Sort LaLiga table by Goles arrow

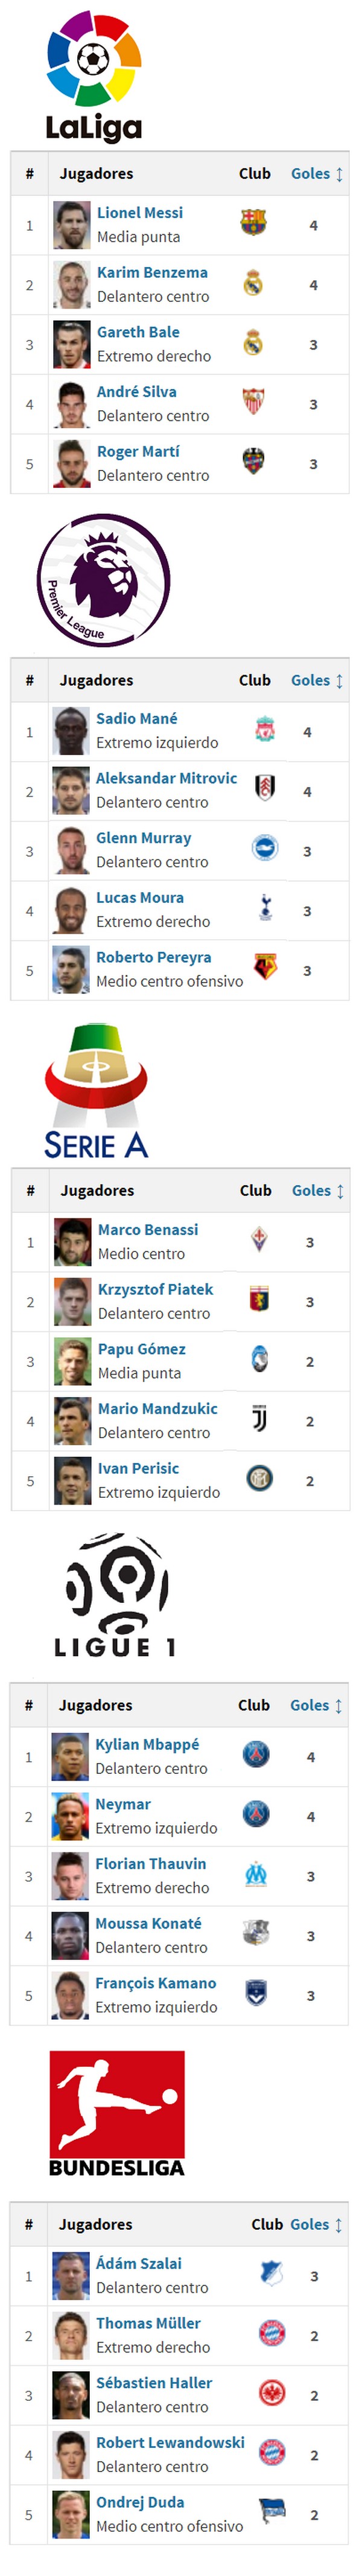[317, 174]
